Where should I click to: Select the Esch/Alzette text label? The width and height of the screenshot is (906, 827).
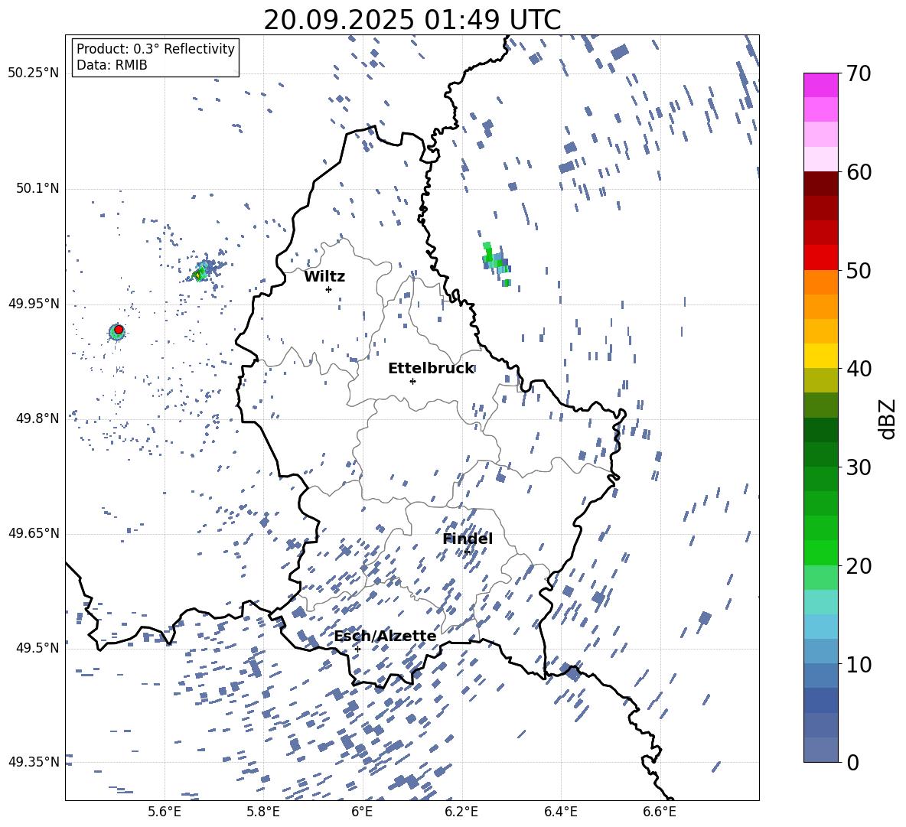pos(385,637)
